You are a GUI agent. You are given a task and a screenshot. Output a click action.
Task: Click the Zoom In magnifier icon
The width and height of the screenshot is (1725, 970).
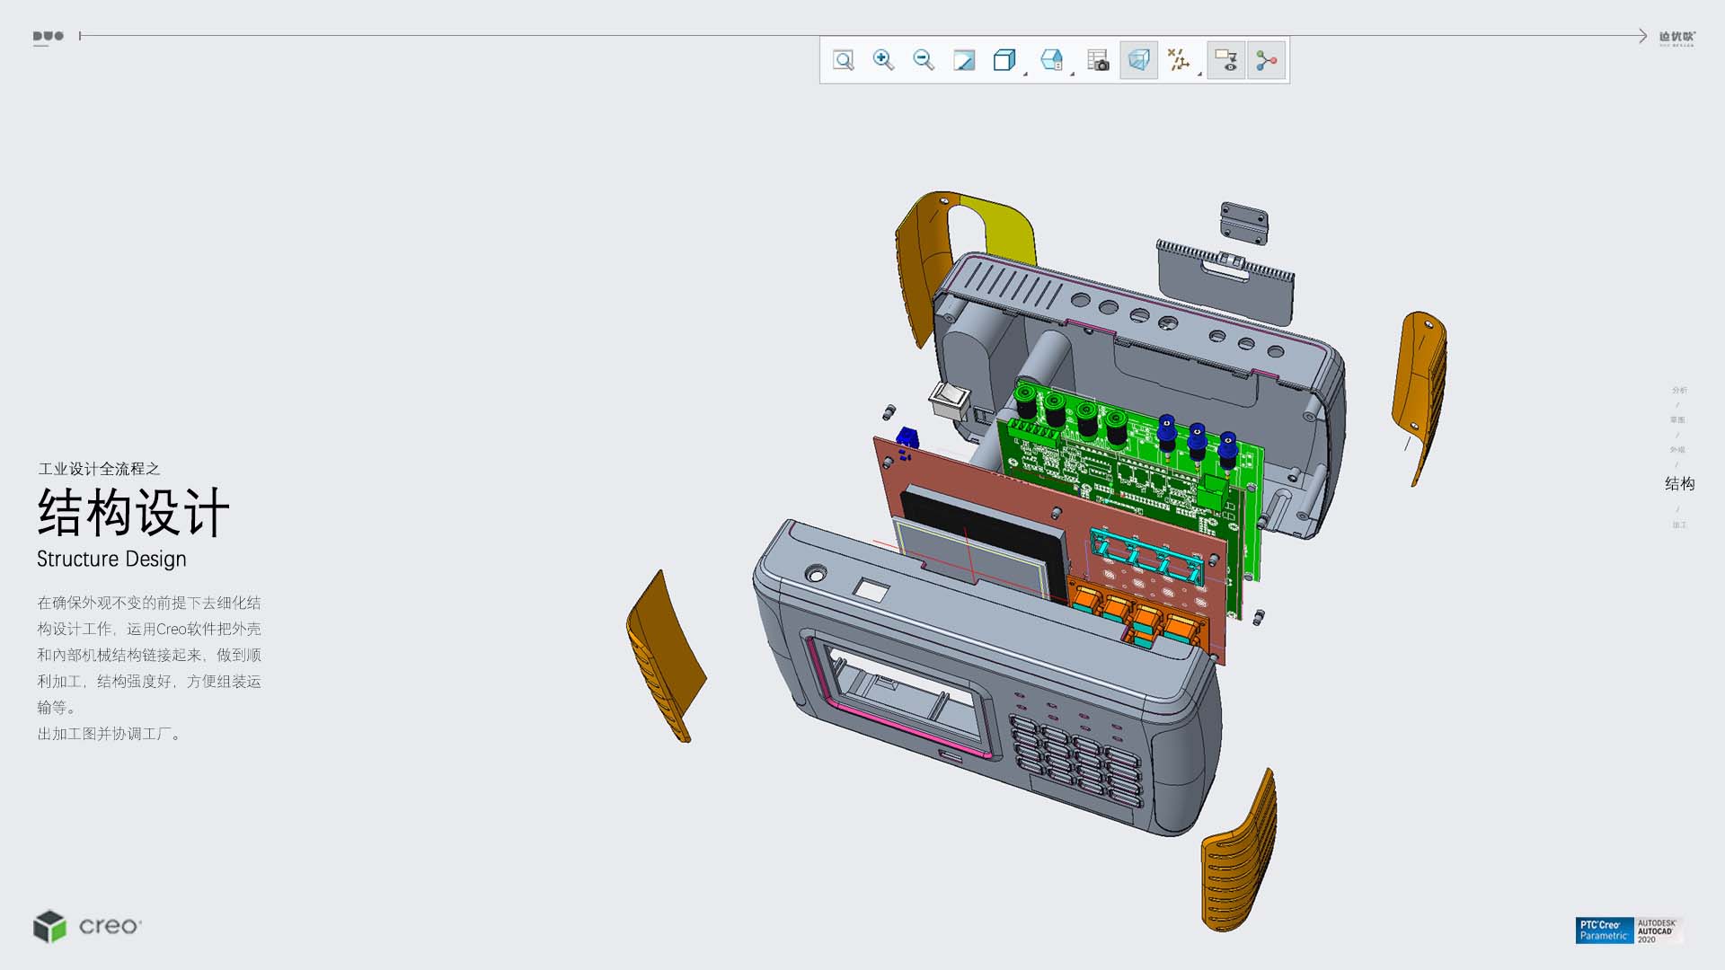883,60
